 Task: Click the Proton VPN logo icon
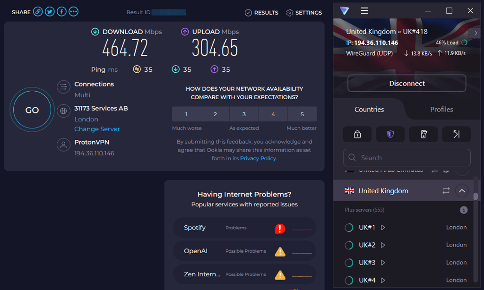345,10
